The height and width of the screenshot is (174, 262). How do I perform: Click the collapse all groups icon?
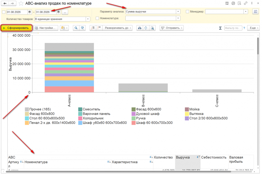tap(99, 28)
